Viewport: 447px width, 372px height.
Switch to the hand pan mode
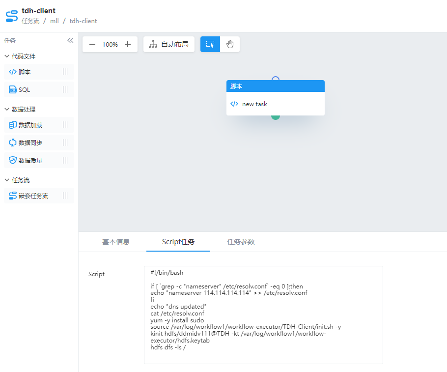coord(230,44)
